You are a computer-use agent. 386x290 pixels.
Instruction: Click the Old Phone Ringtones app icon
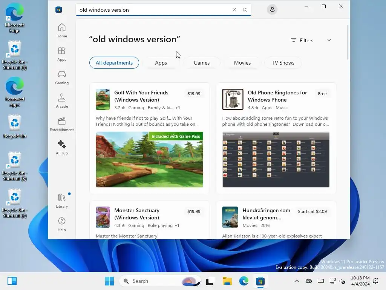233,99
